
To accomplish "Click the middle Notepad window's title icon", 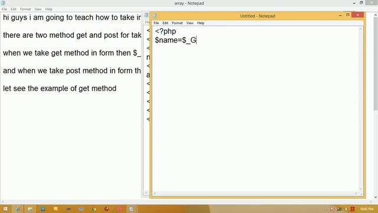I will (146, 15).
